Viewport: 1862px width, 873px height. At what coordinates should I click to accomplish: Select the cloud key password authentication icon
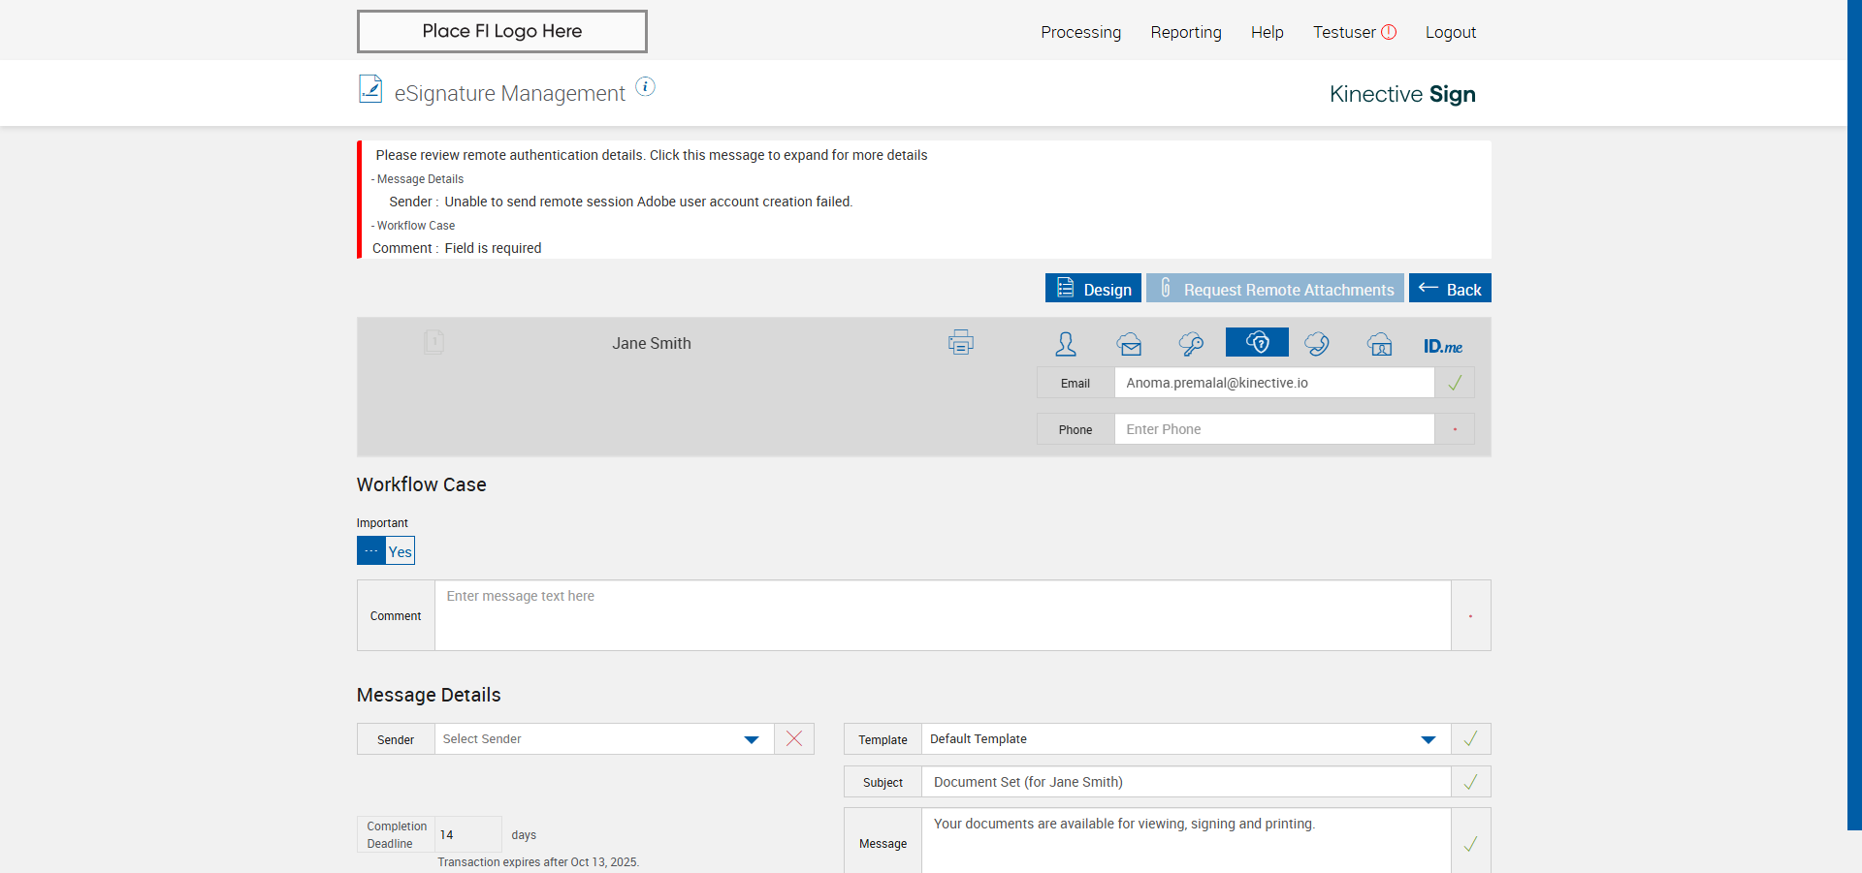pyautogui.click(x=1191, y=344)
